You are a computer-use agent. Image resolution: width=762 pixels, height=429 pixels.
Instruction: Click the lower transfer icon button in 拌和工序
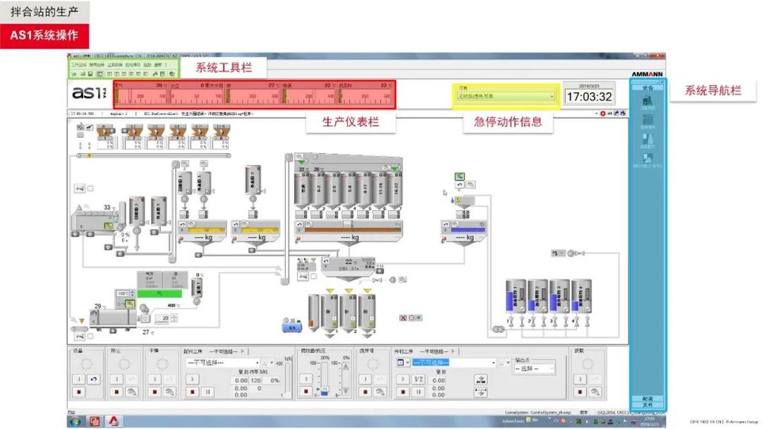[x=481, y=392]
